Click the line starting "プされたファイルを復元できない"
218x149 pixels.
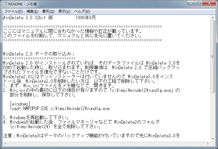(x=52, y=72)
